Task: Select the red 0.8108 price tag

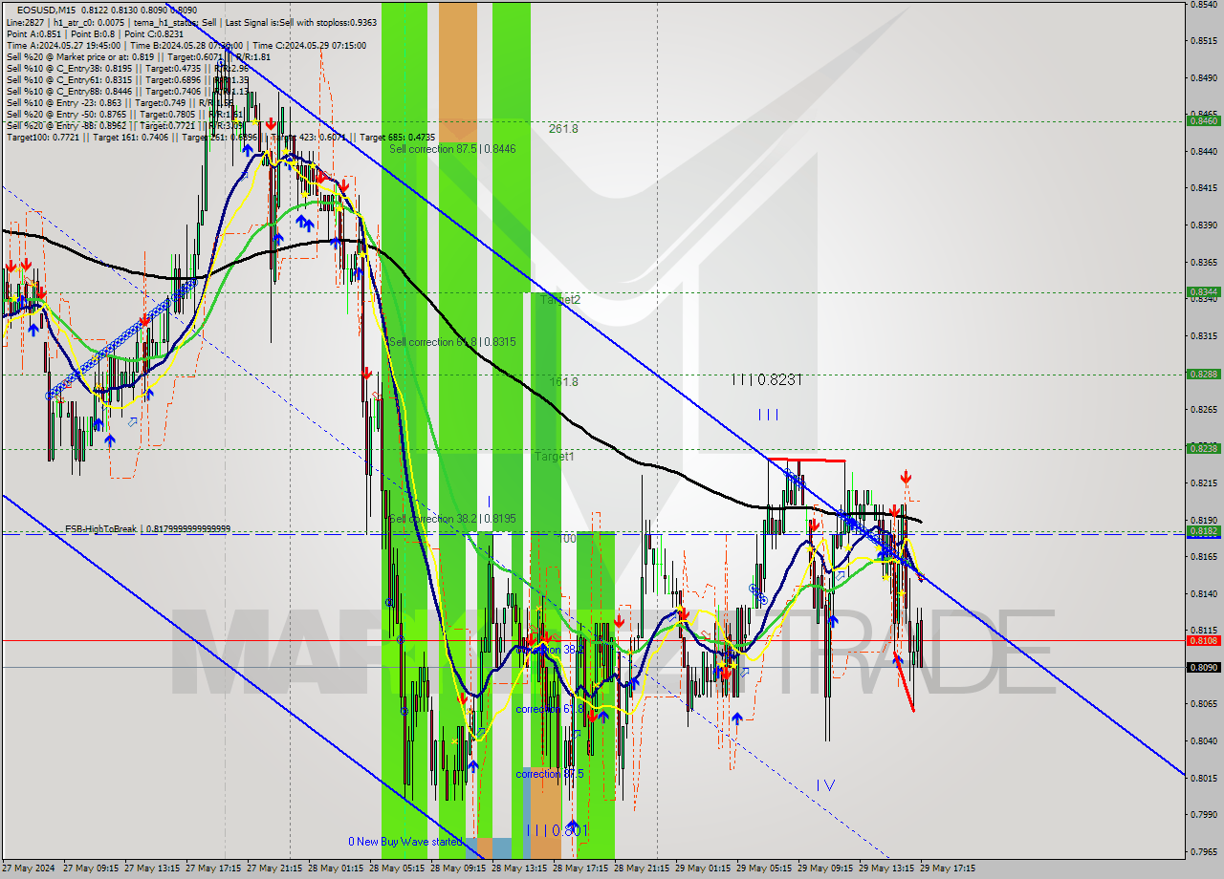Action: point(1202,640)
